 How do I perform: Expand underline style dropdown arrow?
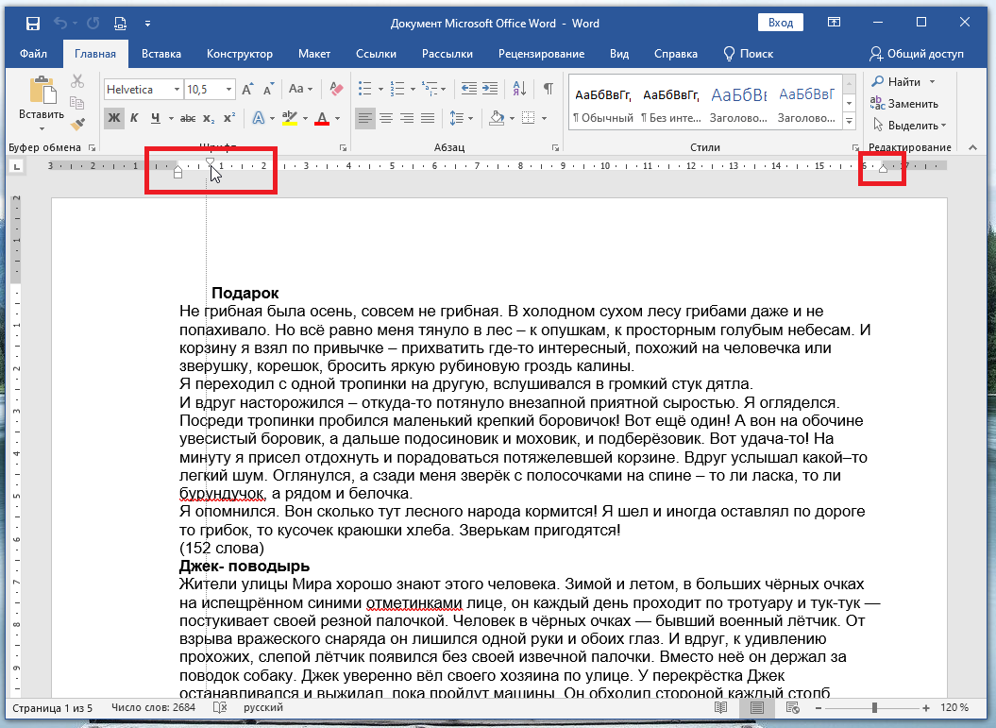pyautogui.click(x=171, y=118)
